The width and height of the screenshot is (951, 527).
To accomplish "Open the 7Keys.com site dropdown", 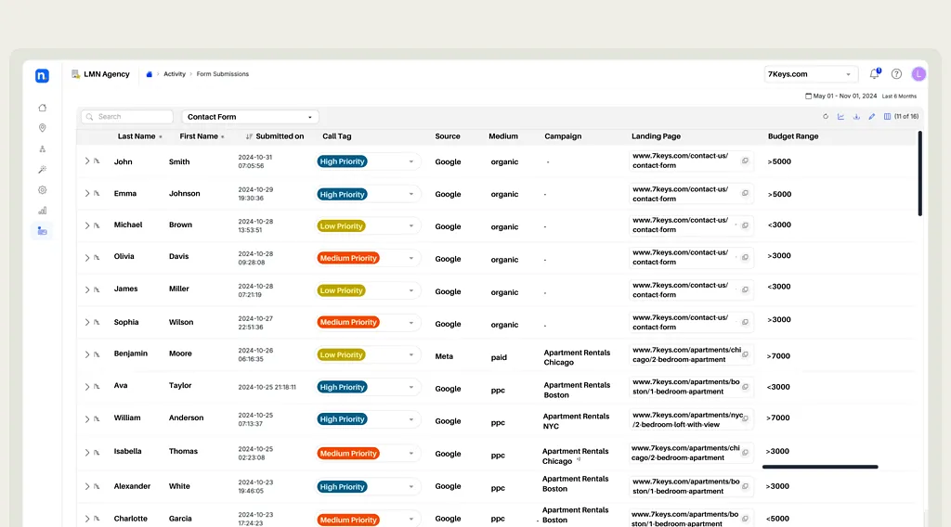I will pos(811,74).
